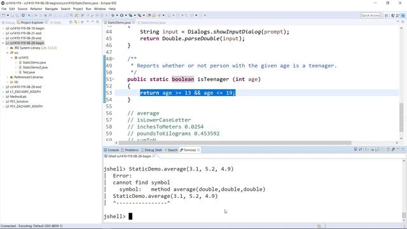
Task: Select the cs1410-f19-08-21-end project
Action: tap(25, 33)
